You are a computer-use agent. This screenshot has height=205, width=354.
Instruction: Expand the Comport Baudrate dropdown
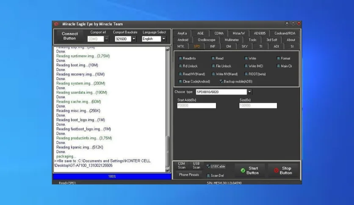(x=134, y=39)
